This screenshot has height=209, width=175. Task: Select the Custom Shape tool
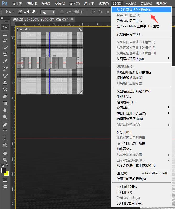5,145
